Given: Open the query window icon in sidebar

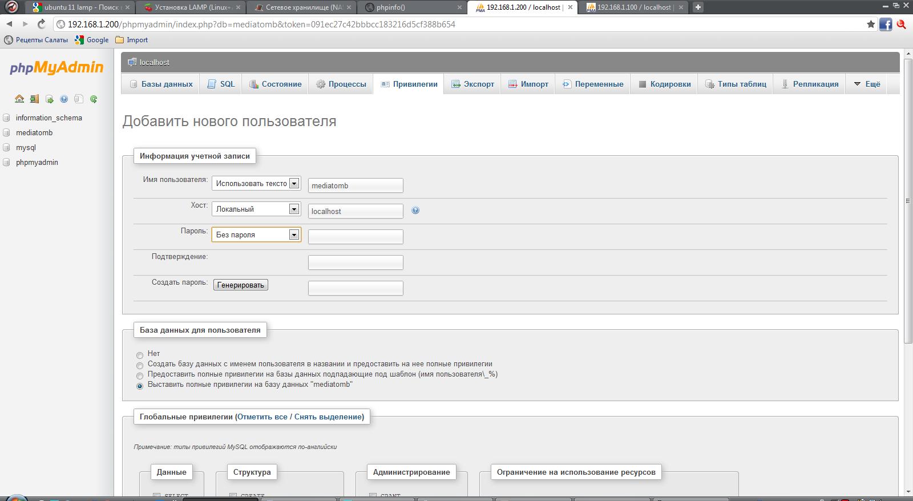Looking at the screenshot, I should coord(49,99).
